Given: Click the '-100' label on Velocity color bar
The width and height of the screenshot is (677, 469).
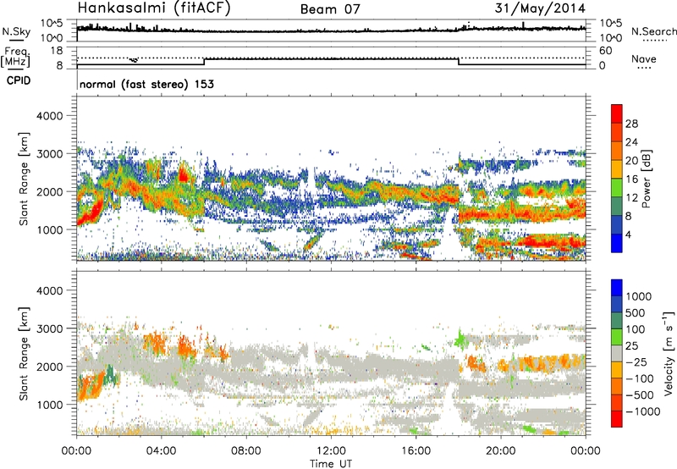Looking at the screenshot, I should click(640, 378).
